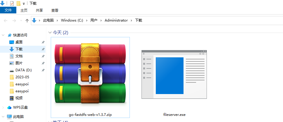Collapse the 今天 (2) group
Screen dimensions: 283x122
point(50,33)
